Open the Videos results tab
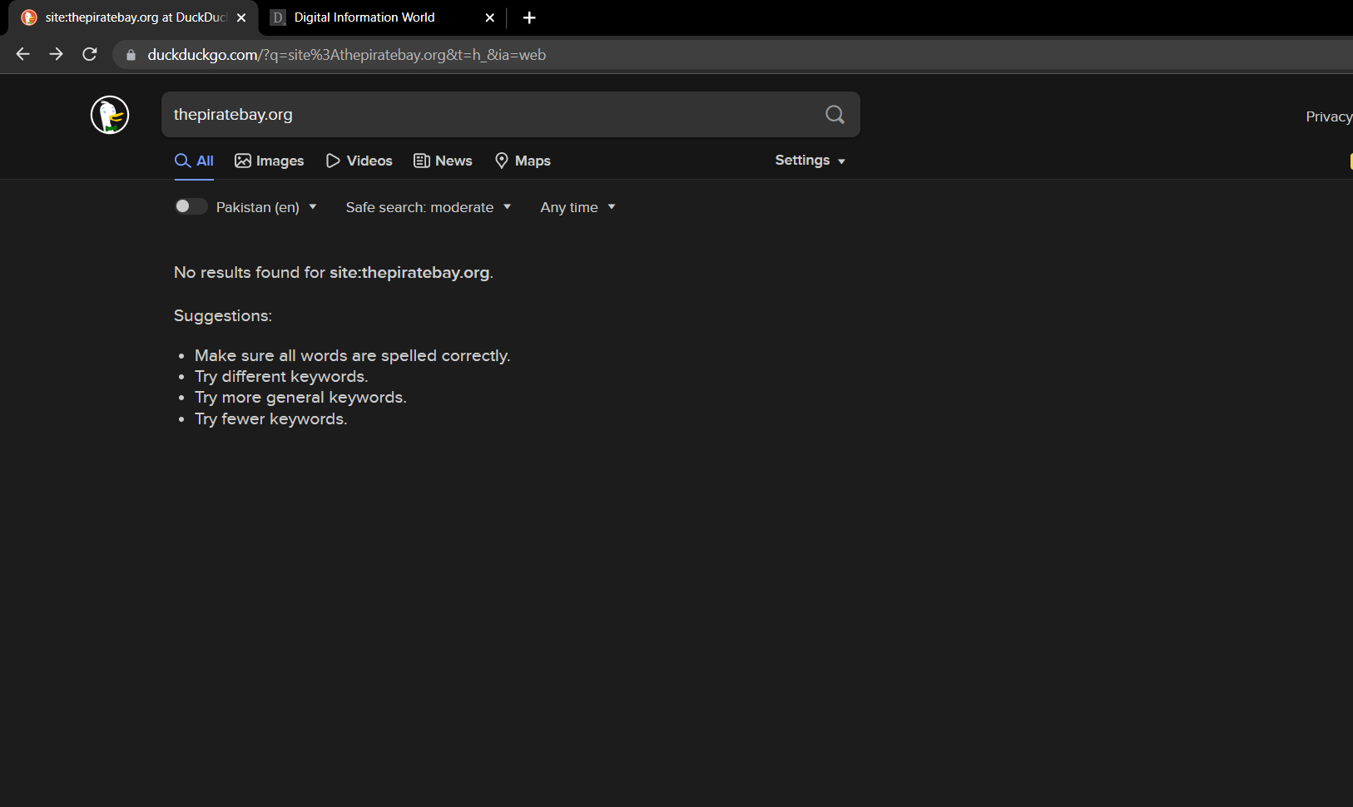Screen dimensions: 1353x807 359,161
